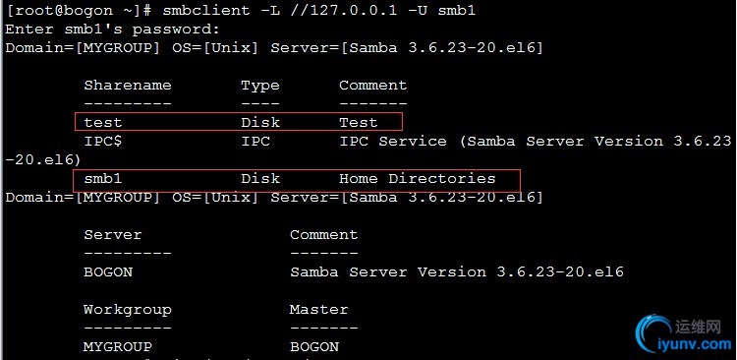The height and width of the screenshot is (360, 737).
Task: Click the smb1 Home Directories row
Action: pos(297,180)
